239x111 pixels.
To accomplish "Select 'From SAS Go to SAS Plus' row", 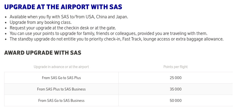I will click(118, 78).
